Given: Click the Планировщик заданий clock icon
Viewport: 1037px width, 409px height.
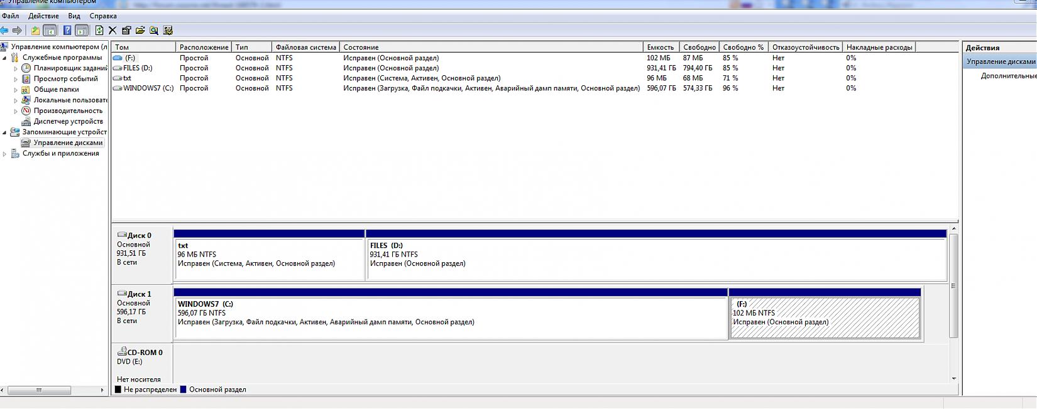Looking at the screenshot, I should [x=26, y=68].
